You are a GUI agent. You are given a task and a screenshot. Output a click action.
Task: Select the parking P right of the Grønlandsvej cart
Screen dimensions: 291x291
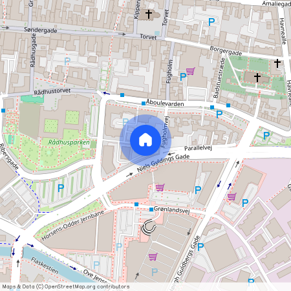coord(198,190)
